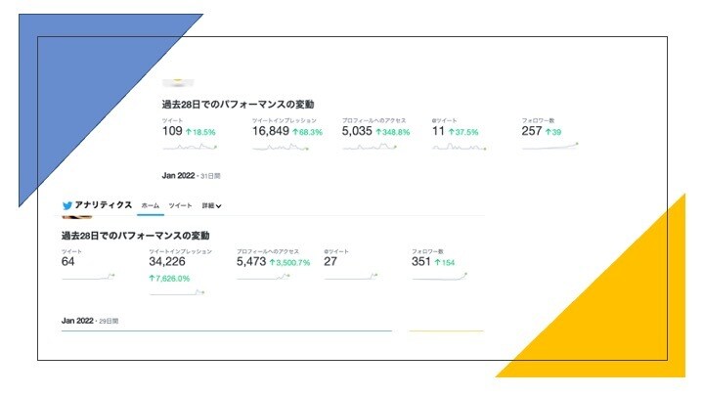Click the follower increase of 154
The height and width of the screenshot is (396, 704).
pos(445,263)
